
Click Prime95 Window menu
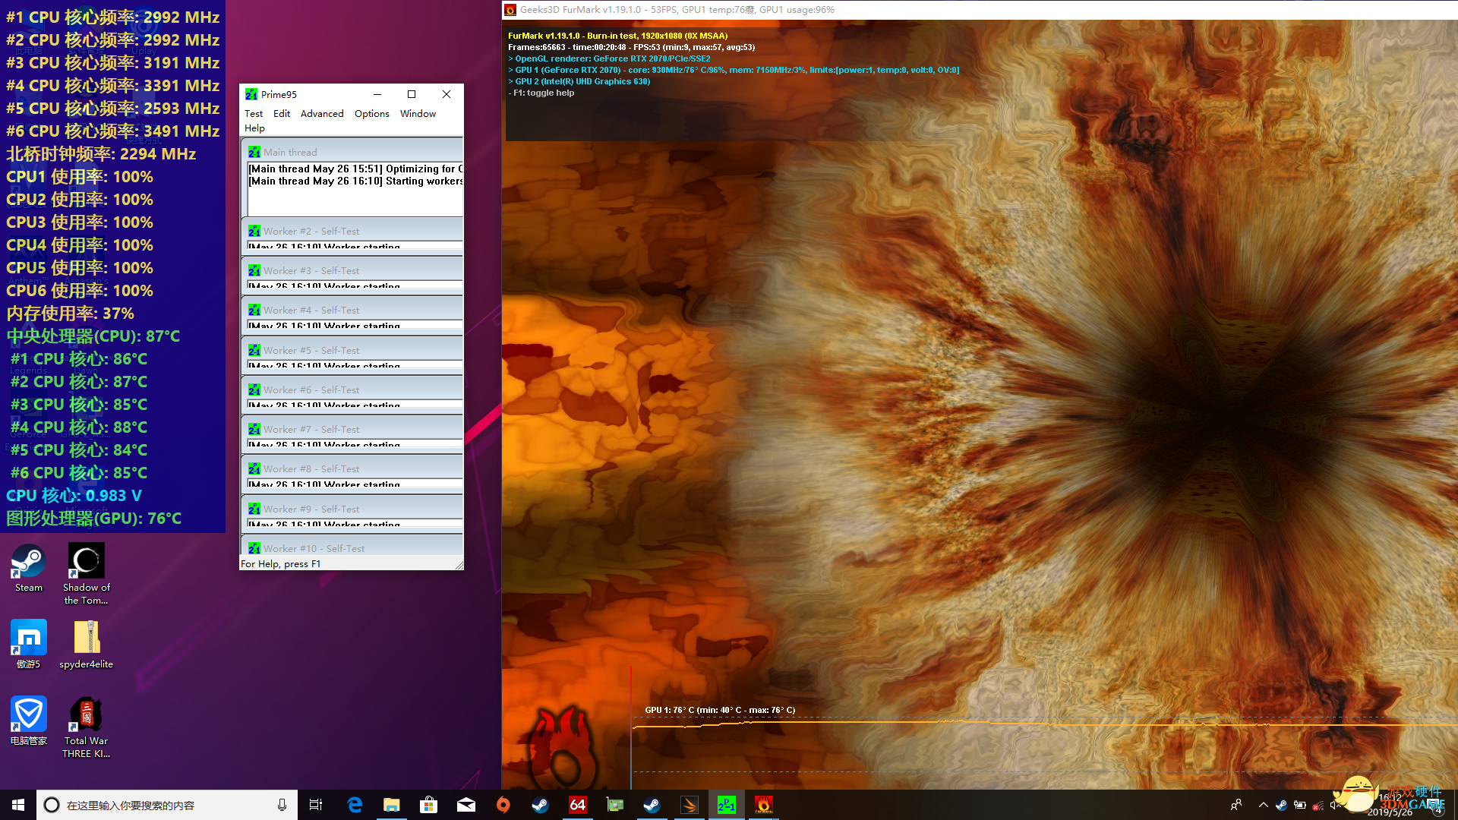pos(418,114)
